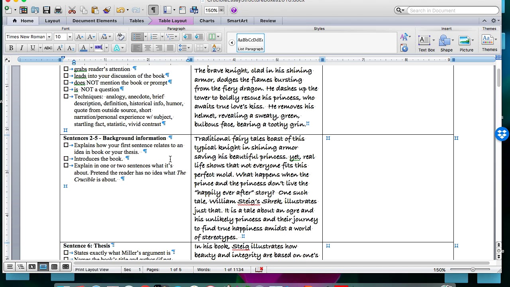Toggle Italic formatting icon

tap(22, 48)
